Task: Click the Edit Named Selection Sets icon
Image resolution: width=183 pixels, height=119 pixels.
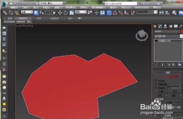Action: 133,12
